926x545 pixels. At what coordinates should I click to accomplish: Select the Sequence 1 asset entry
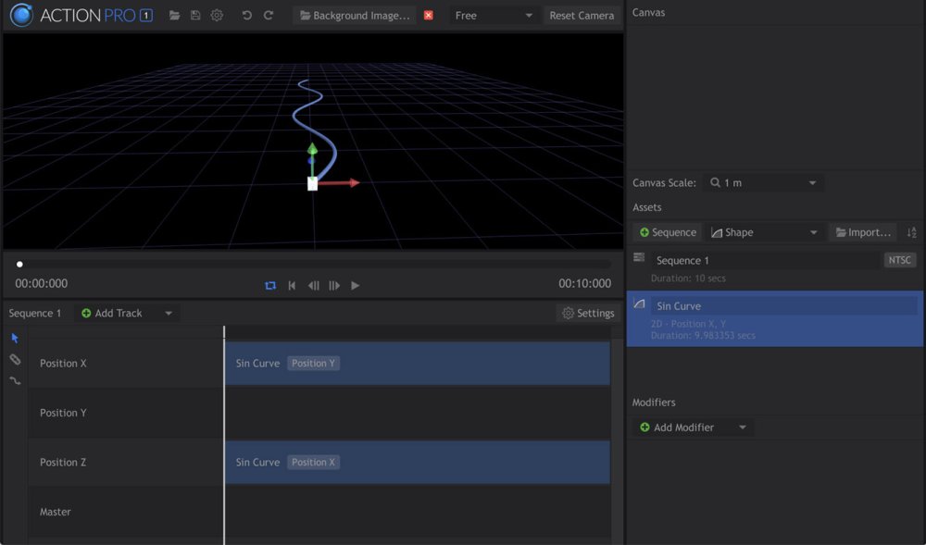tap(759, 261)
